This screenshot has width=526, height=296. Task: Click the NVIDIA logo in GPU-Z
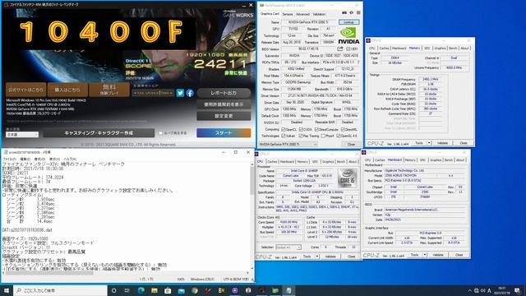[x=348, y=35]
